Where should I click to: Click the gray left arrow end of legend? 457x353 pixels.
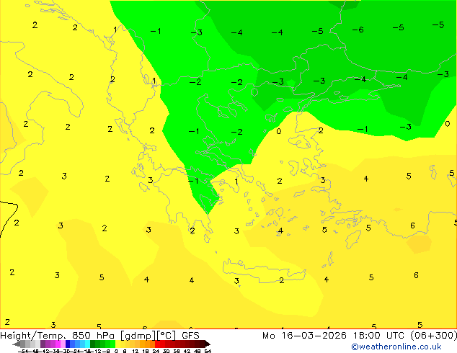(17, 344)
